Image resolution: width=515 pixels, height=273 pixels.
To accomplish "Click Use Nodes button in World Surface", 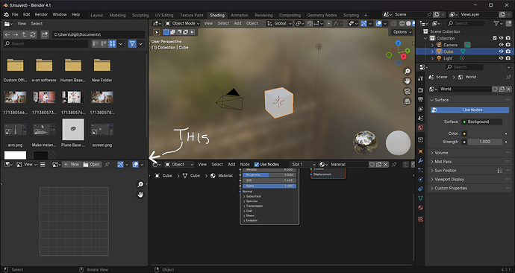I will pyautogui.click(x=470, y=110).
